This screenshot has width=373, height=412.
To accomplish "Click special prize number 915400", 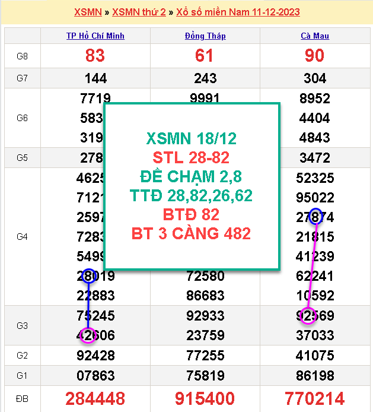I will pos(205,398).
